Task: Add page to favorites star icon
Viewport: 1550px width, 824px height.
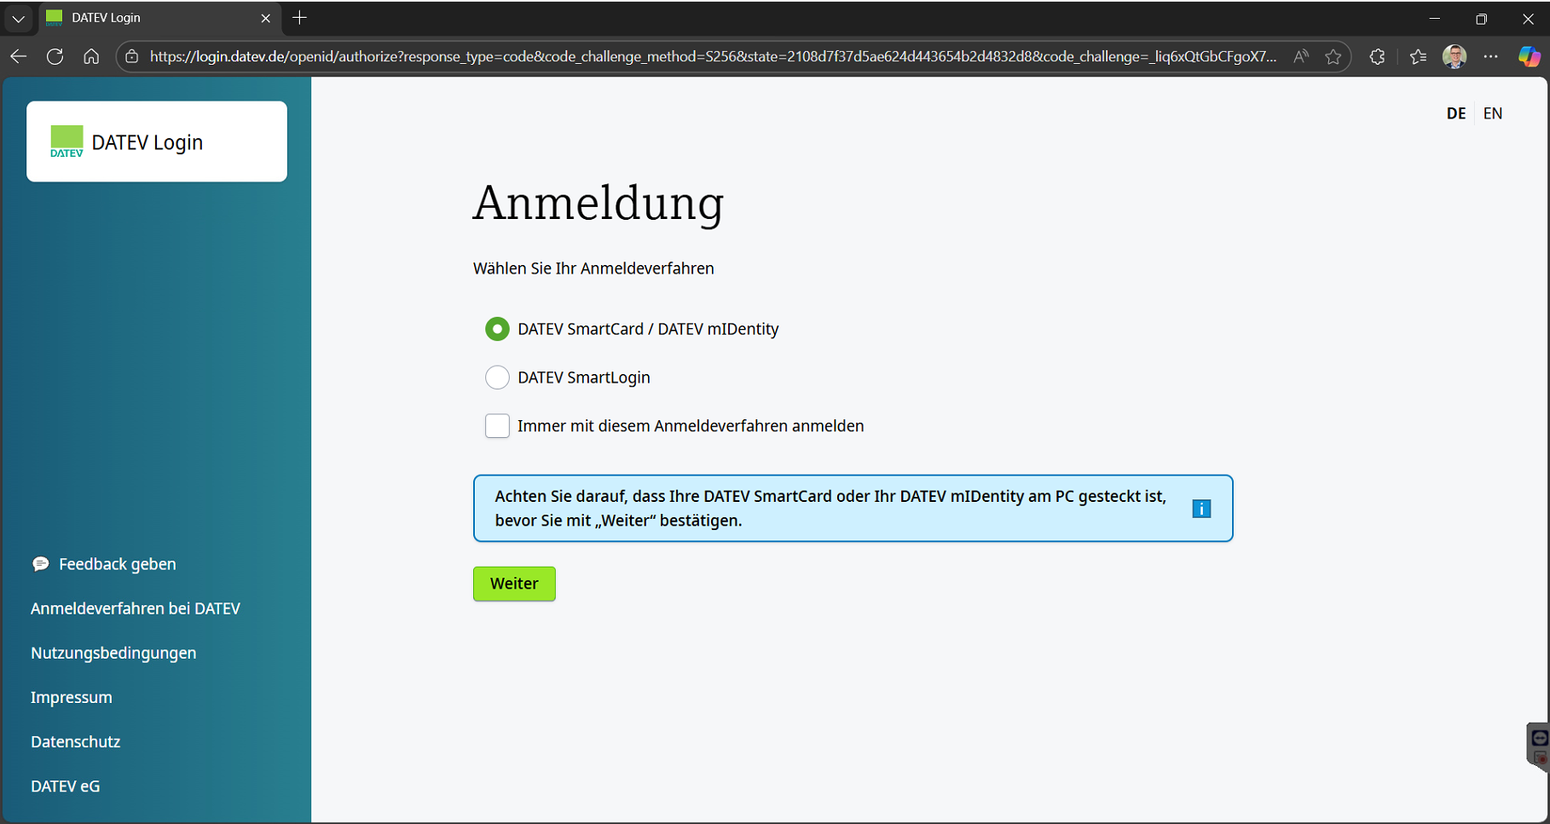Action: (x=1333, y=57)
